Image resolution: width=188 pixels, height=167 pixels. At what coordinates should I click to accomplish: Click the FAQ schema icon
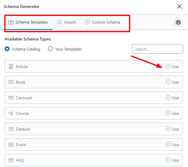tap(11, 160)
